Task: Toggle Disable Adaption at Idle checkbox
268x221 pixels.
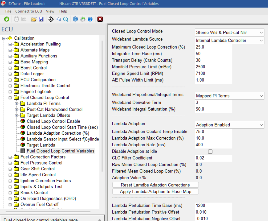Action: (x=210, y=152)
